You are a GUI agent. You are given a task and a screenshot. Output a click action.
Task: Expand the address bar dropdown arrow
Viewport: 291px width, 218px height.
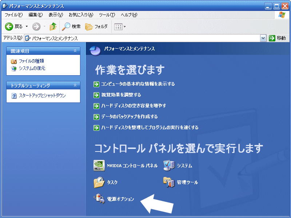(263, 38)
